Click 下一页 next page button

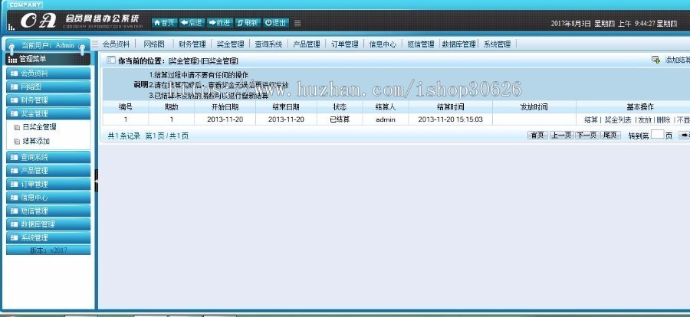(586, 136)
